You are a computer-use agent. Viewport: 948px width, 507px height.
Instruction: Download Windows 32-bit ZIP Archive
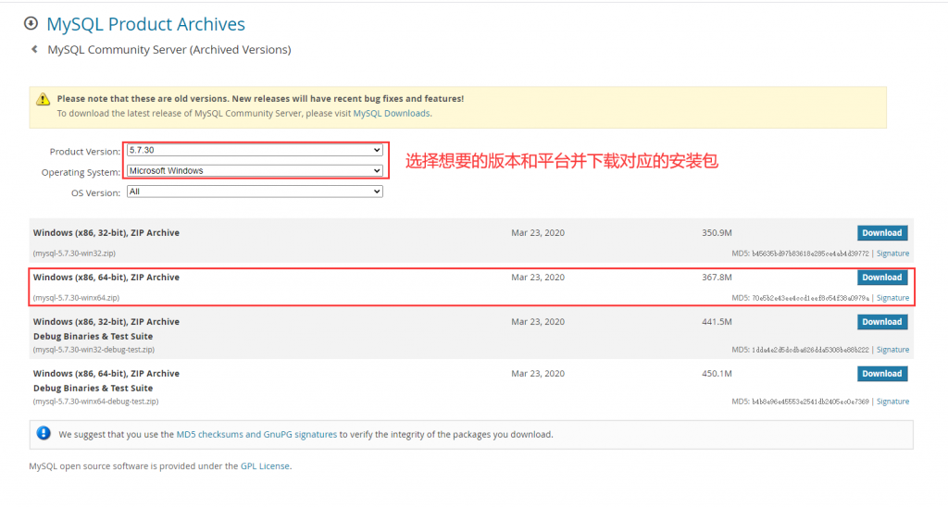(x=881, y=233)
